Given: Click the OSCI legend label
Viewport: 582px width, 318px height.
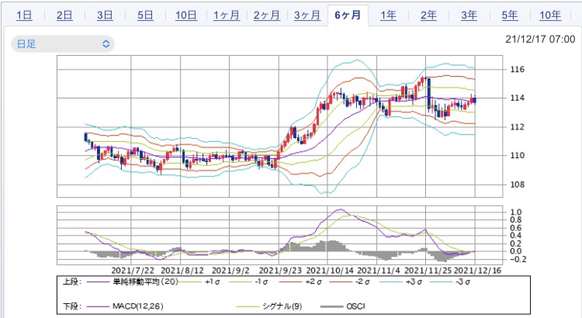Looking at the screenshot, I should (355, 306).
